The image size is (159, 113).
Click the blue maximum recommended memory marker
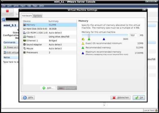point(104,39)
